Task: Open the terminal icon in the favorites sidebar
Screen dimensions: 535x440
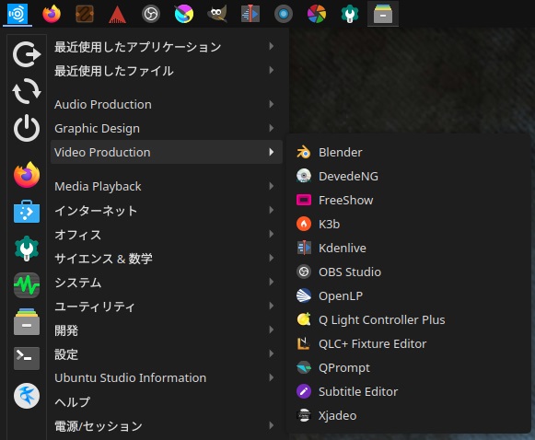Action: (x=27, y=358)
